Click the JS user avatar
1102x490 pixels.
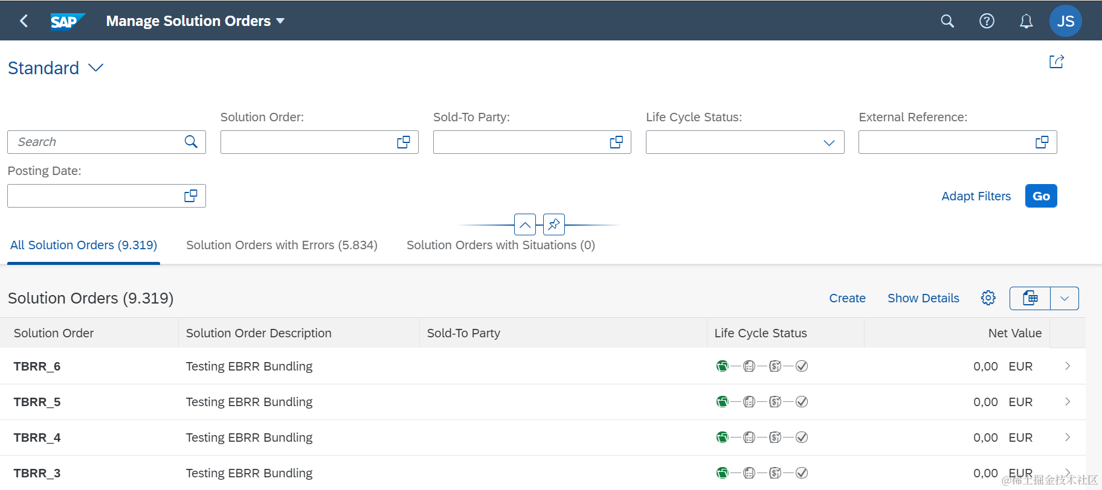point(1065,21)
